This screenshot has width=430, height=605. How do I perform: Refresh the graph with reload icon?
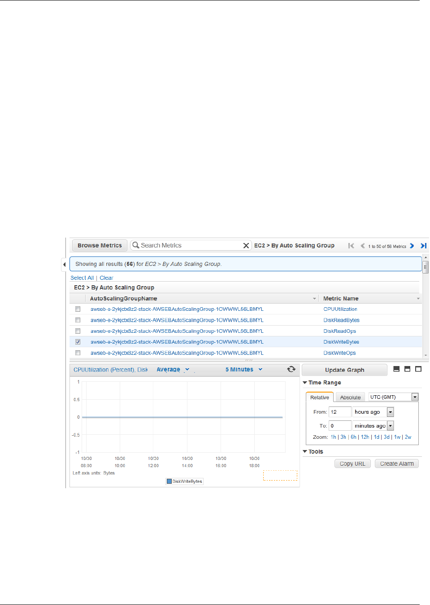coord(291,369)
